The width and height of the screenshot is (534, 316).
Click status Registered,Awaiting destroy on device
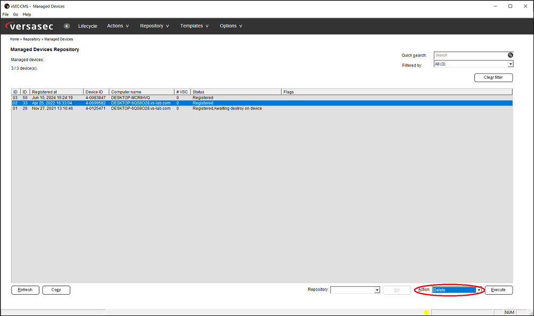pos(227,108)
